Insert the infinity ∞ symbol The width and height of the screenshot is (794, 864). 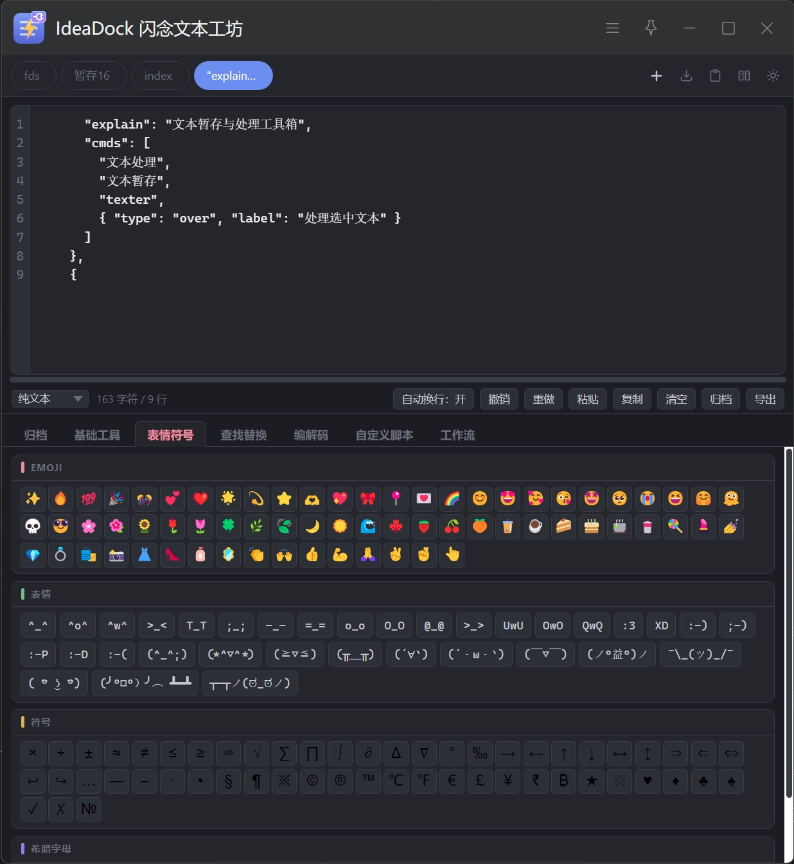click(229, 753)
